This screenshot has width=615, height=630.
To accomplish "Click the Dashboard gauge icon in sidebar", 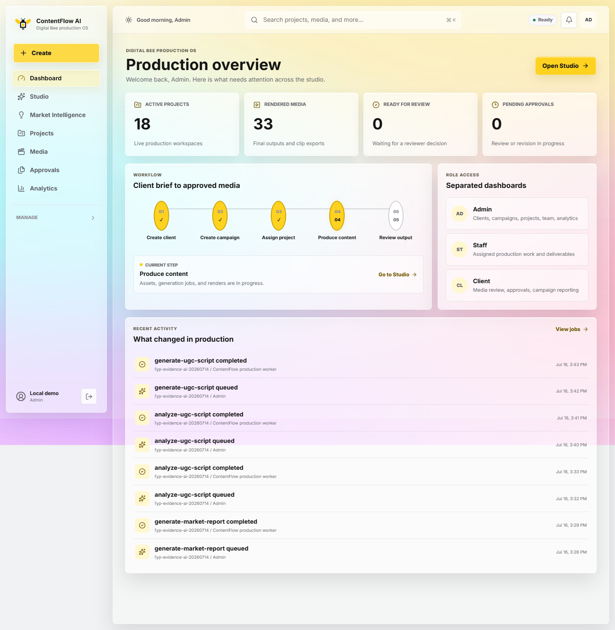I will point(21,78).
